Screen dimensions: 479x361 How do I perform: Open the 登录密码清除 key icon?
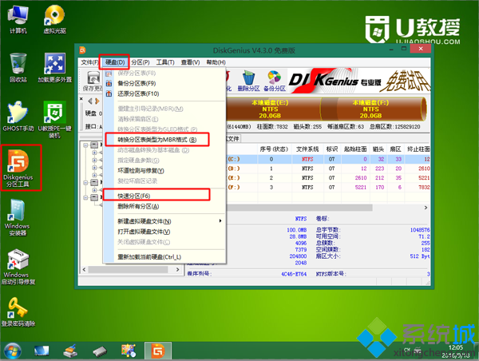[18, 309]
